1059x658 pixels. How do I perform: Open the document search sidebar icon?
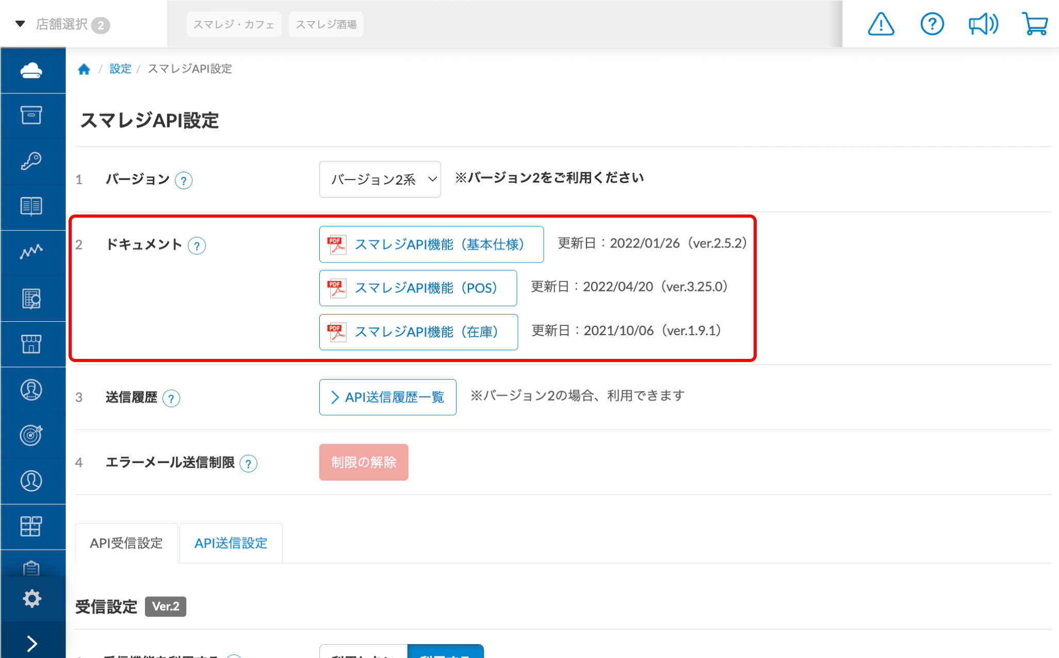click(x=31, y=299)
